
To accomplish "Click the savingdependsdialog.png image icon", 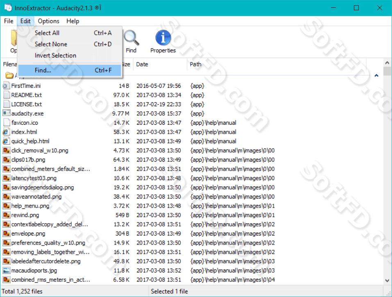I will pyautogui.click(x=6, y=187).
